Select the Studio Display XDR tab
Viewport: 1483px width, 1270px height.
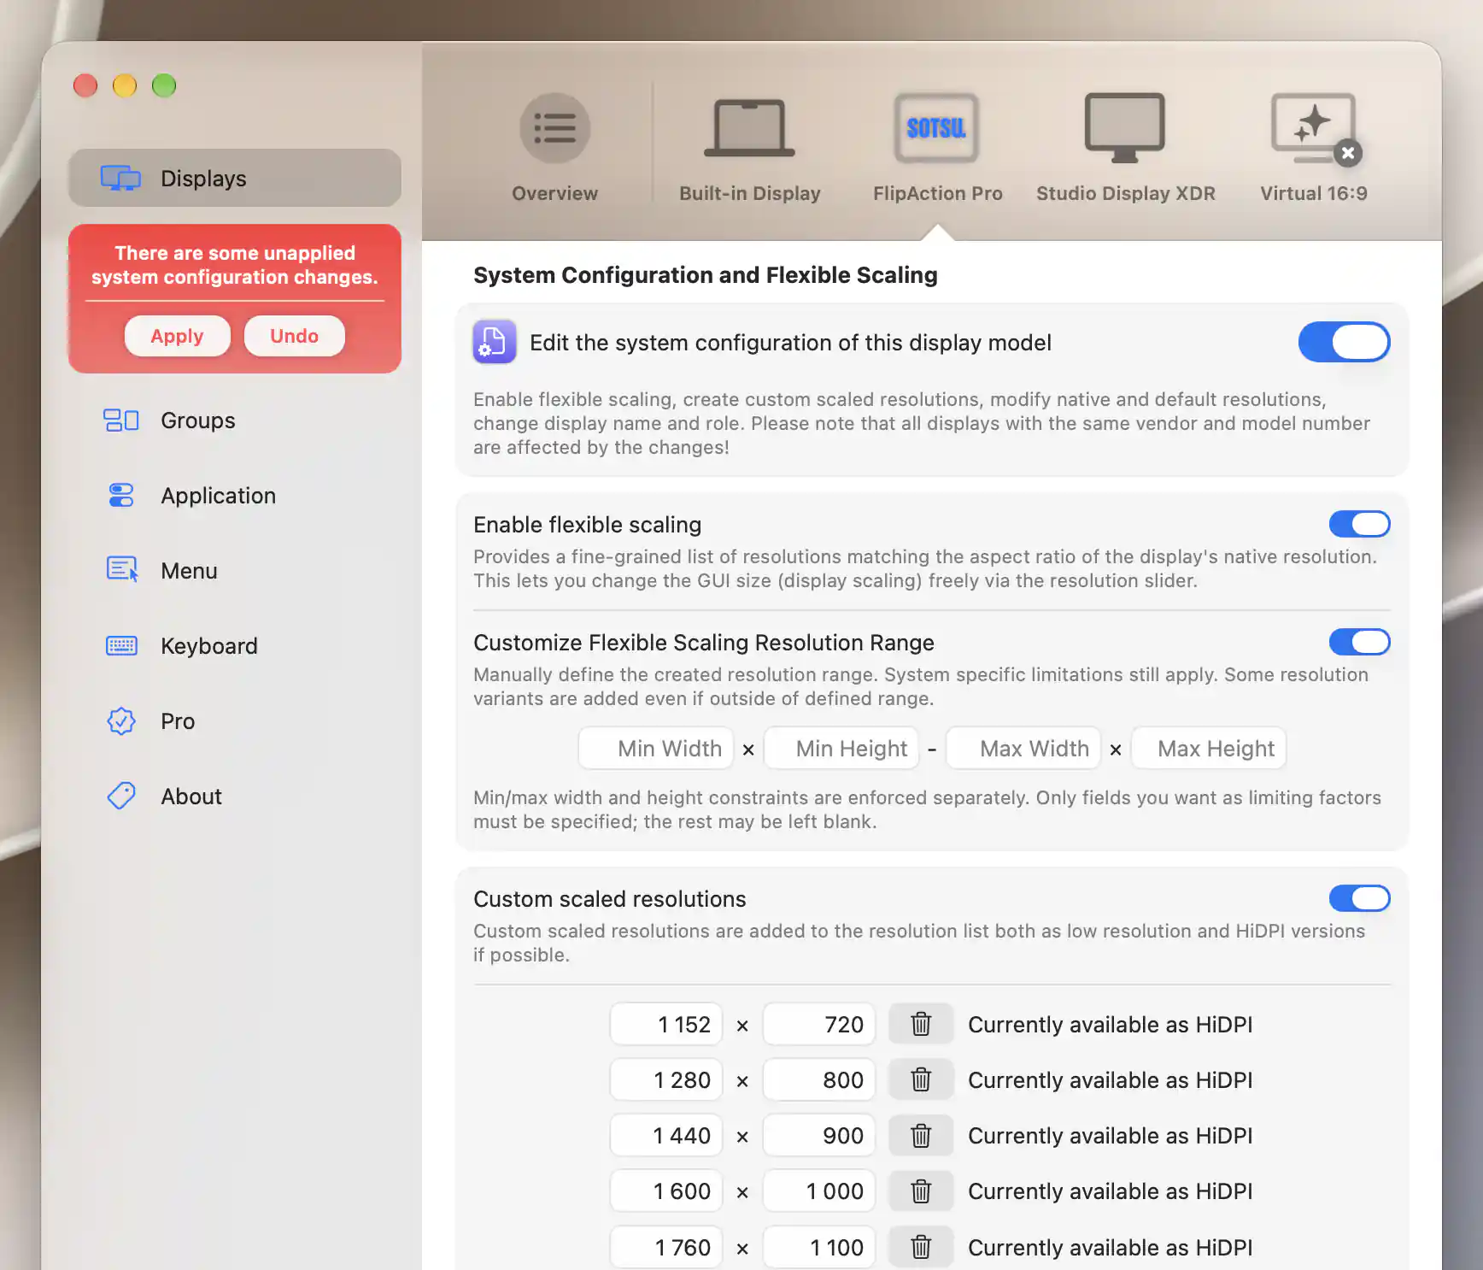click(1125, 148)
